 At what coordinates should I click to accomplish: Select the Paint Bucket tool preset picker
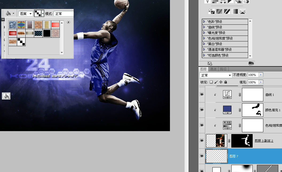tap(10, 14)
